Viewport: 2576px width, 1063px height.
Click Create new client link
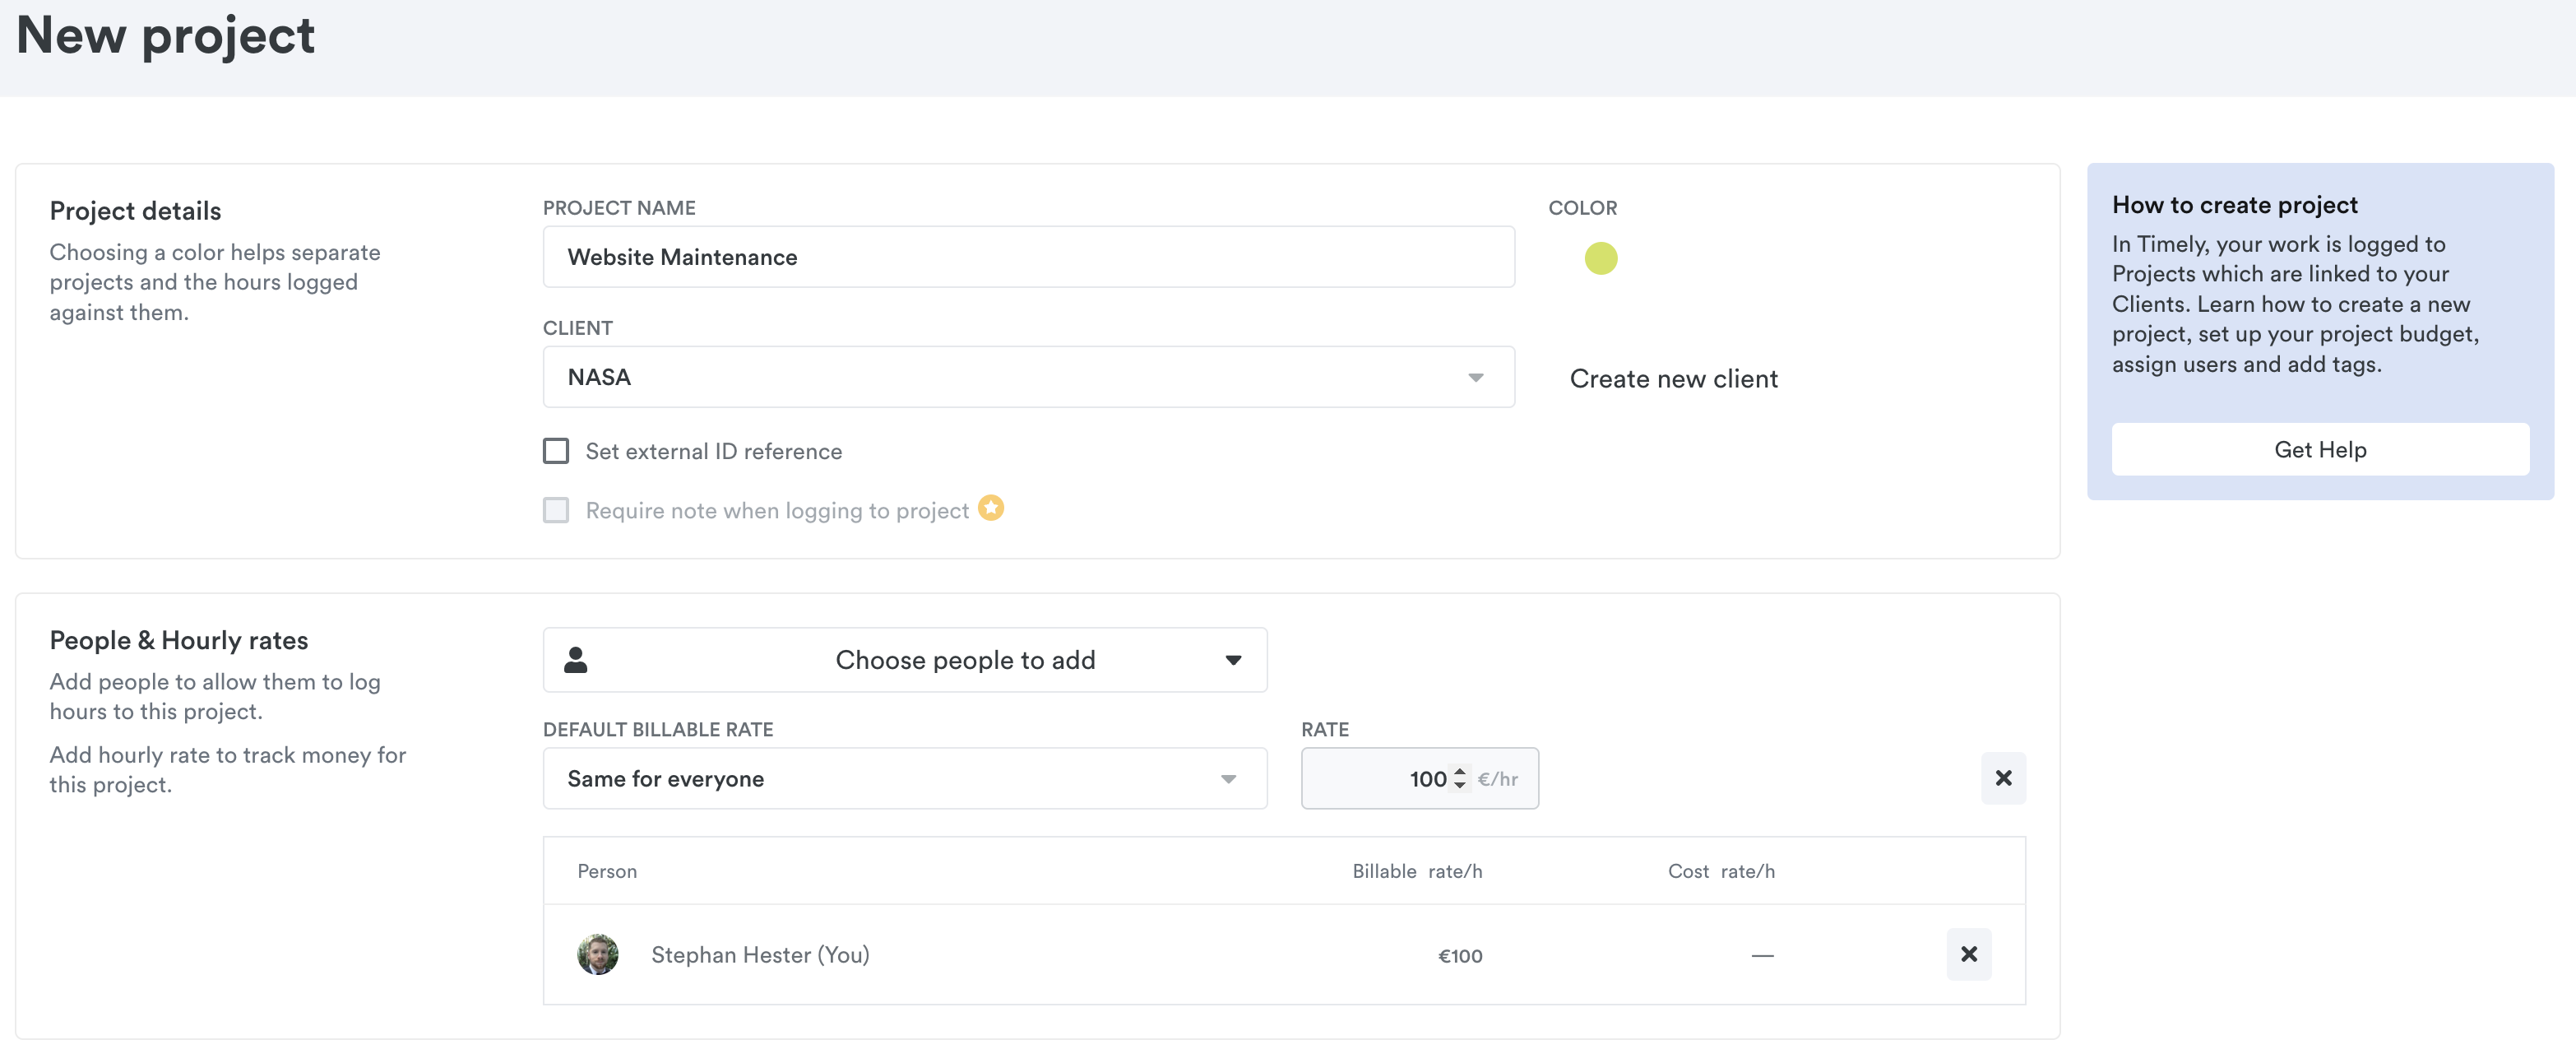tap(1673, 379)
